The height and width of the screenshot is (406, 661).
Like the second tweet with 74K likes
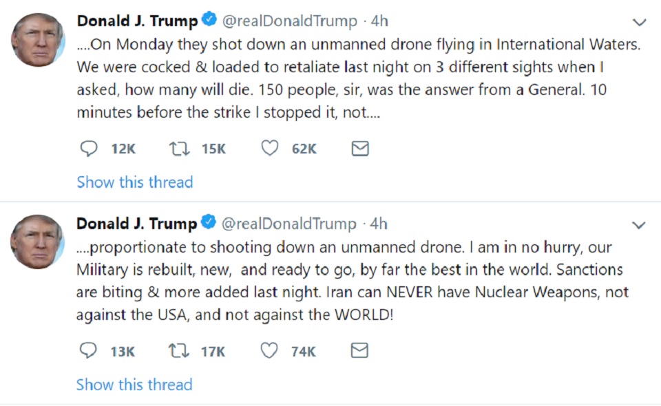[270, 351]
